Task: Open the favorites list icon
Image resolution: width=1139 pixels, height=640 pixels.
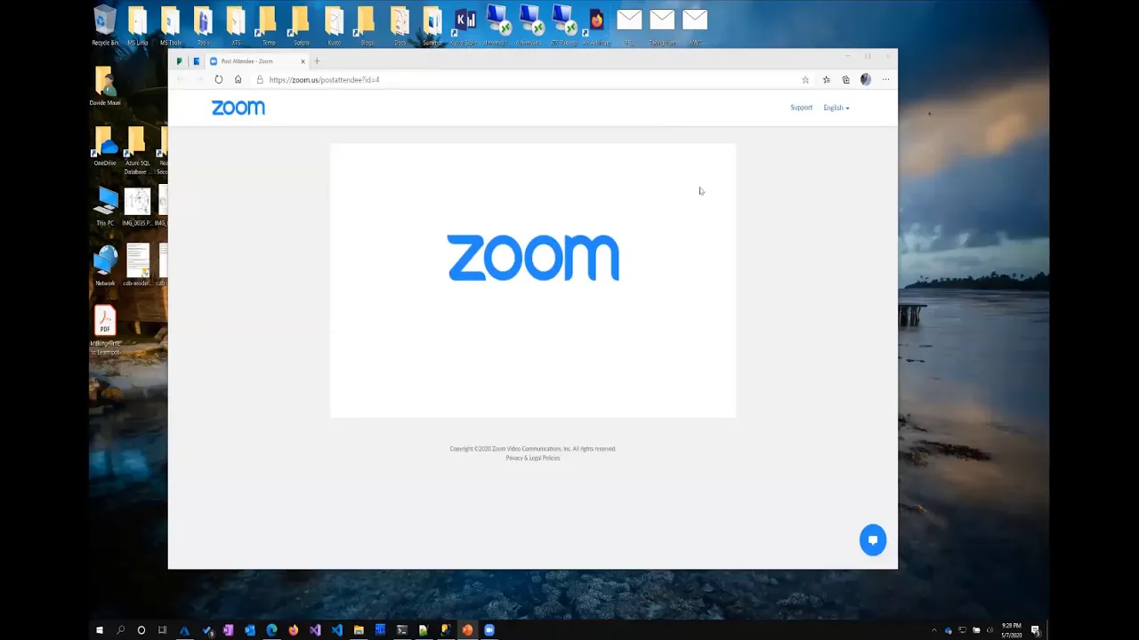Action: pos(826,80)
